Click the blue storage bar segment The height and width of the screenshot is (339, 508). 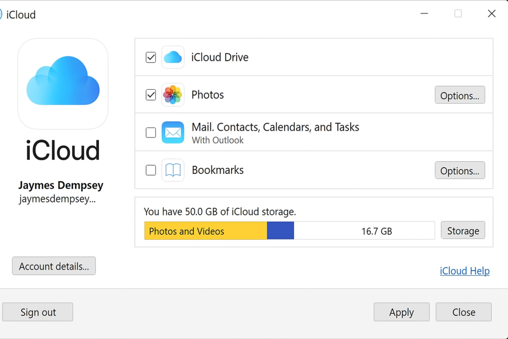280,231
